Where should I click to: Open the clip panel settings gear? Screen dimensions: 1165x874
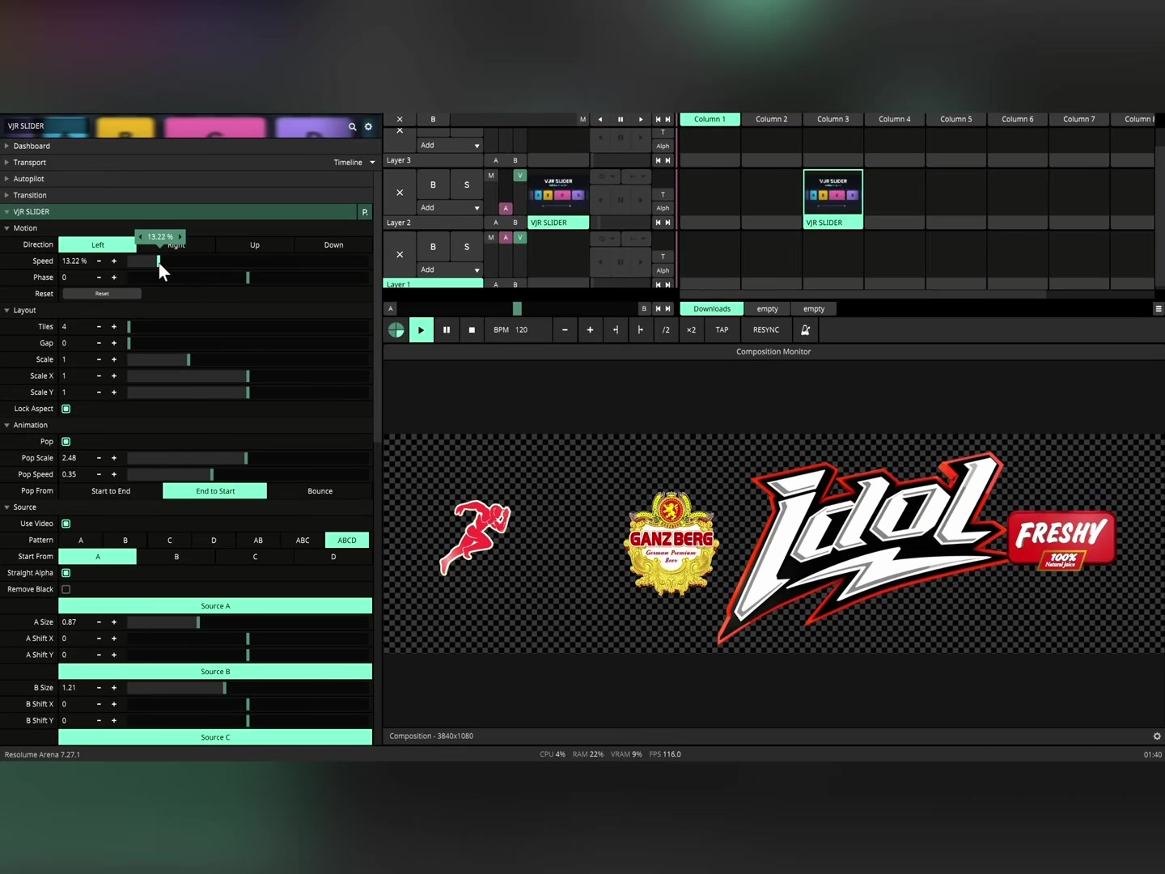(368, 127)
